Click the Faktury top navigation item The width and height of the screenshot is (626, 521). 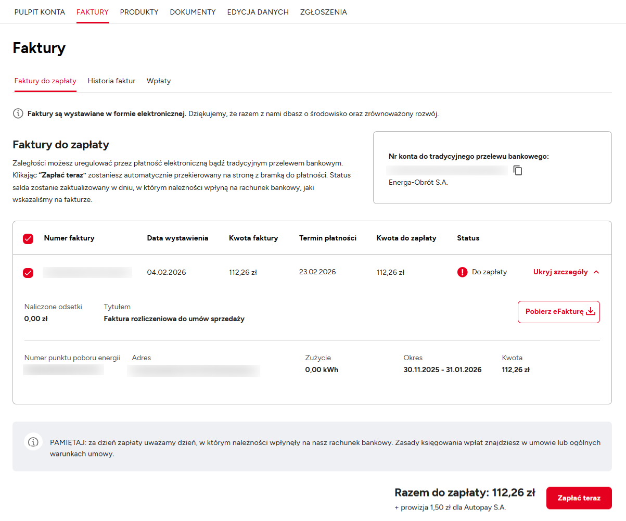pos(92,12)
